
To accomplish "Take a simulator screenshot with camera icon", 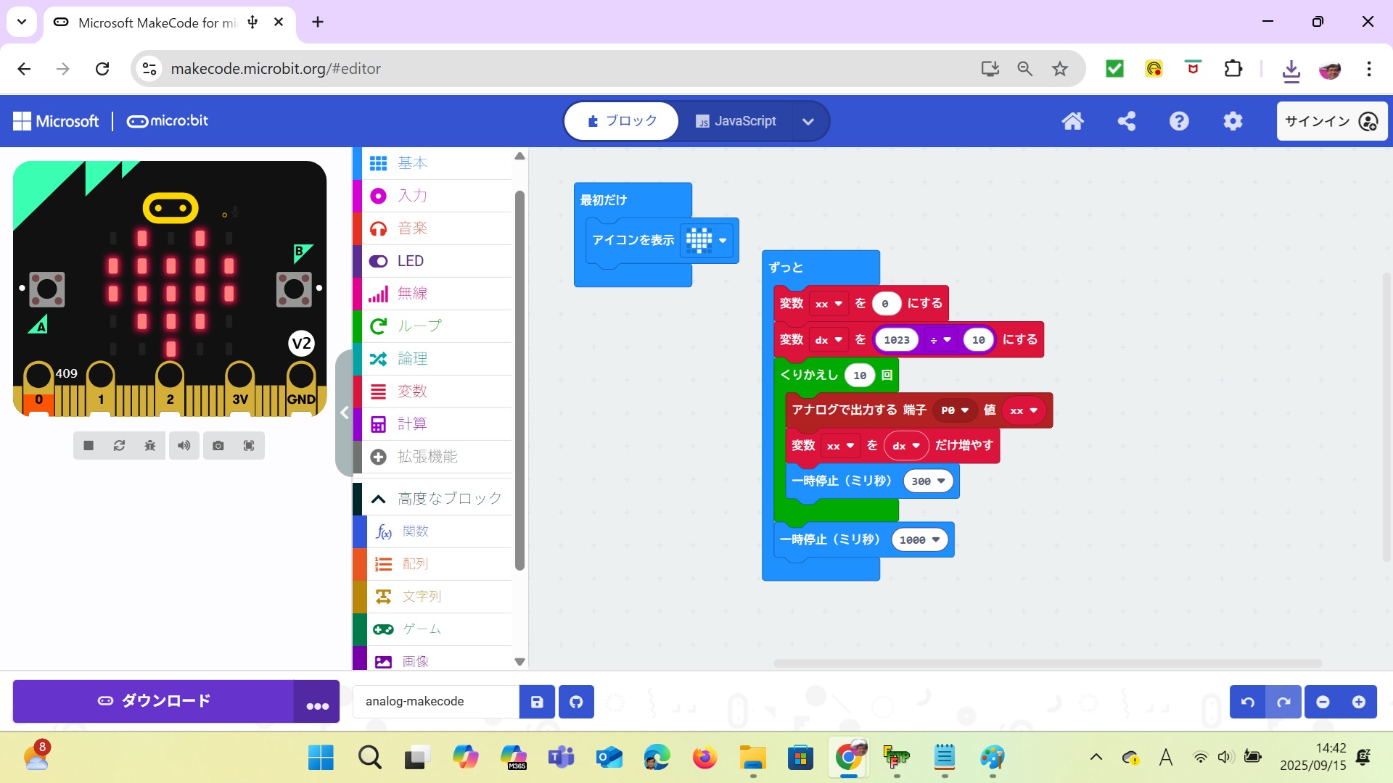I will pyautogui.click(x=218, y=446).
